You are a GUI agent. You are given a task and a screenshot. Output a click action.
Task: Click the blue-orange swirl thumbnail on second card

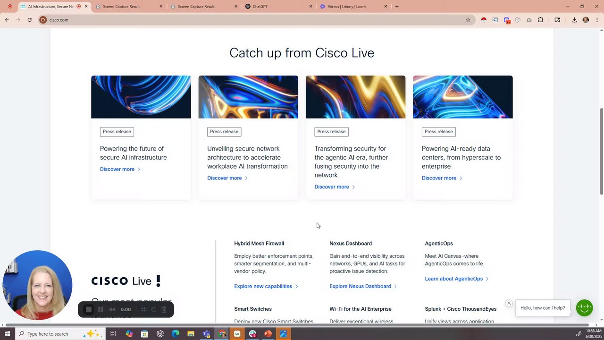(248, 97)
